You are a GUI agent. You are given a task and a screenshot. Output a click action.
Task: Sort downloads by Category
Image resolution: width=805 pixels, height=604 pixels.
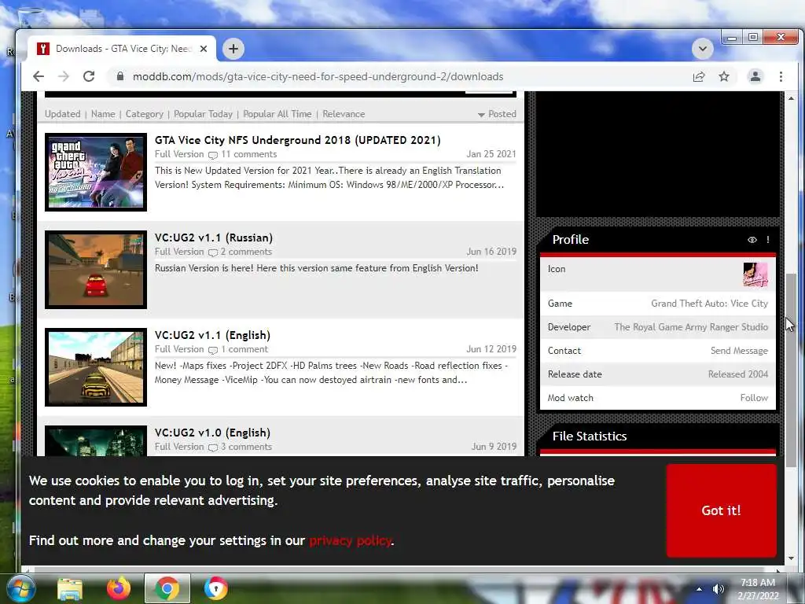click(145, 114)
